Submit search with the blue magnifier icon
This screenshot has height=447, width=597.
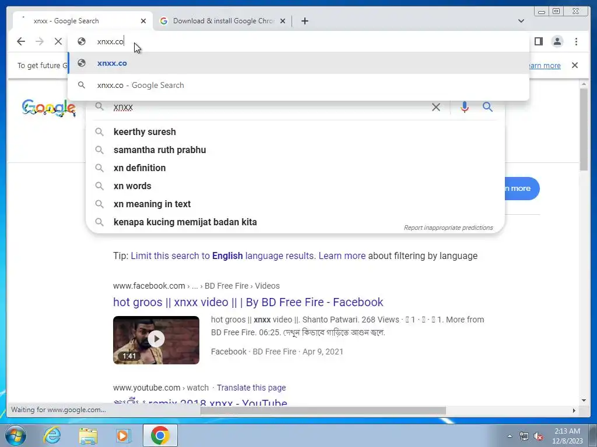click(488, 107)
